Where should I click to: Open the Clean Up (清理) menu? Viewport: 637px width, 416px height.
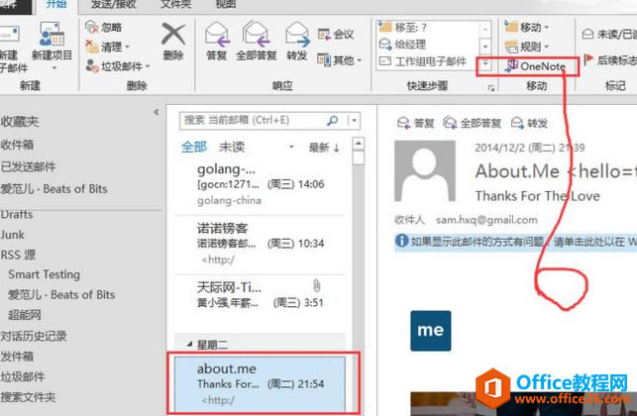coord(108,47)
